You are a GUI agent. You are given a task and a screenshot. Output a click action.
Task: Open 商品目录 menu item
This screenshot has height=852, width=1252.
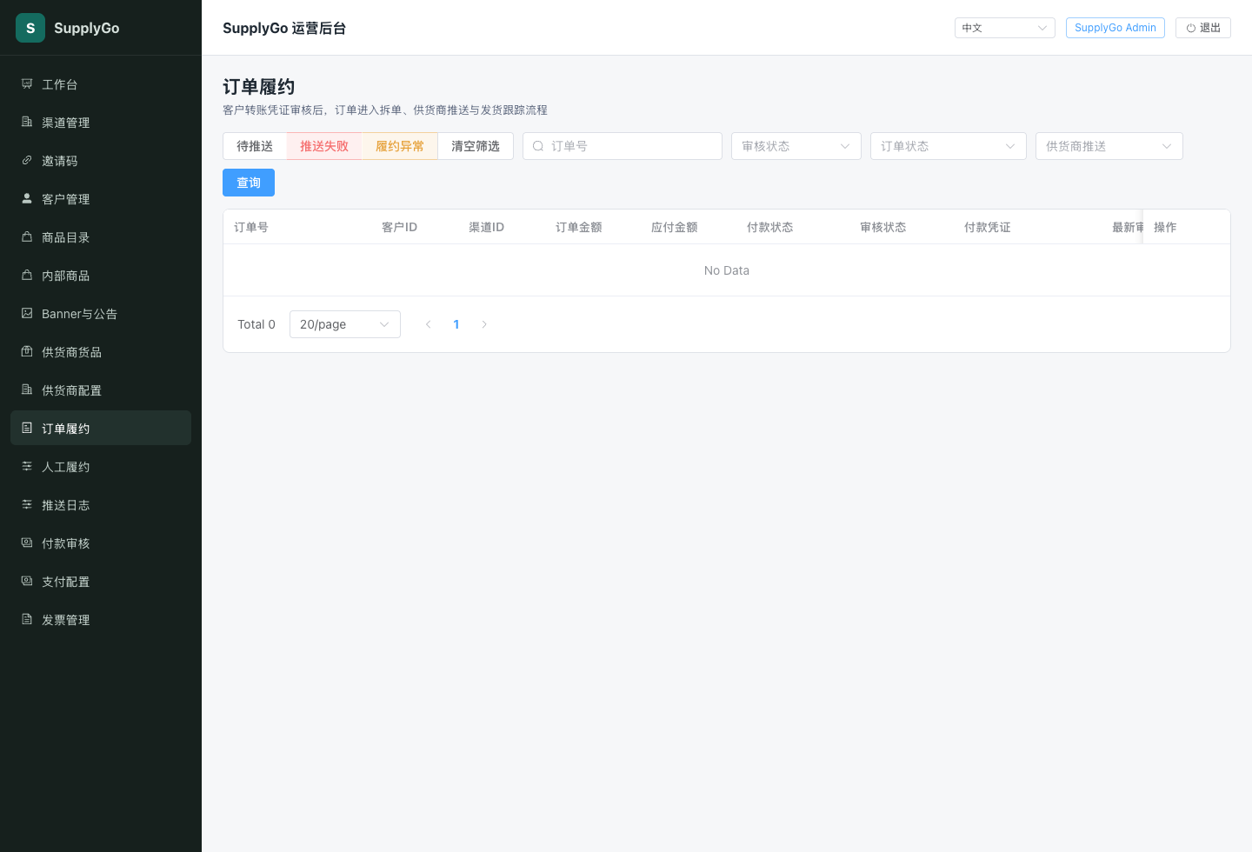(101, 236)
